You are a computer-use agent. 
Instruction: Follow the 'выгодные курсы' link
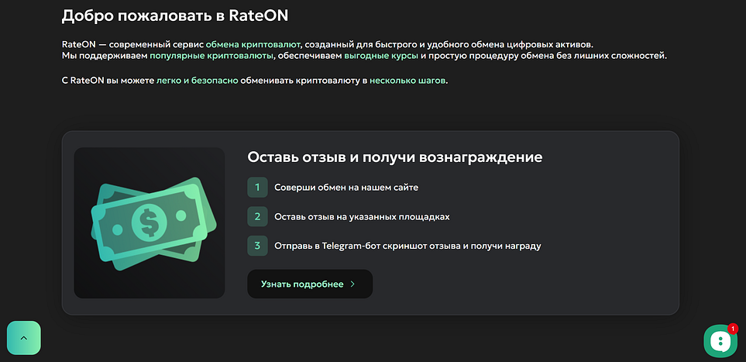tap(381, 56)
